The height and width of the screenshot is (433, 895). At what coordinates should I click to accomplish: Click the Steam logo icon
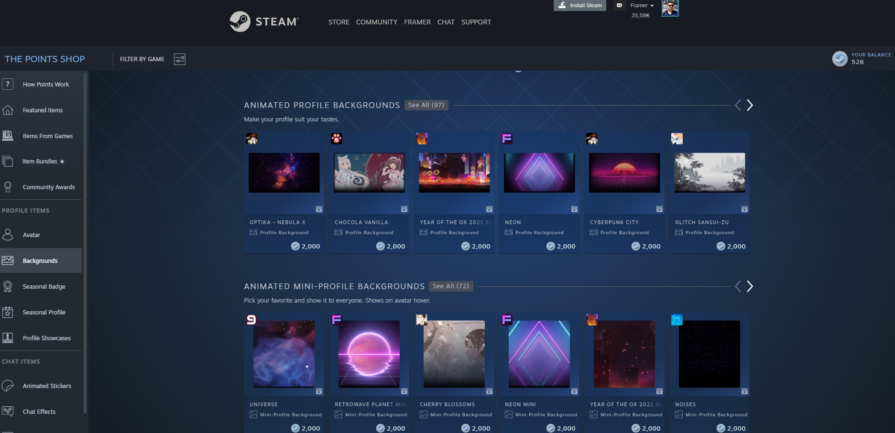[x=240, y=22]
